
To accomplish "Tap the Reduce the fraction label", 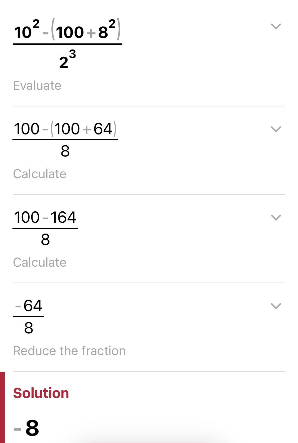I will click(x=69, y=351).
